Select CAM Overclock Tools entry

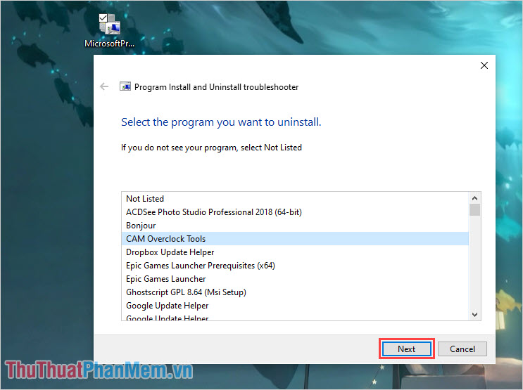tap(295, 238)
